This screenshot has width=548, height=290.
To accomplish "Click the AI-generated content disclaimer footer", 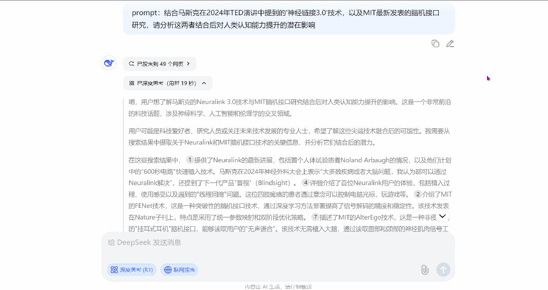I will point(278,286).
